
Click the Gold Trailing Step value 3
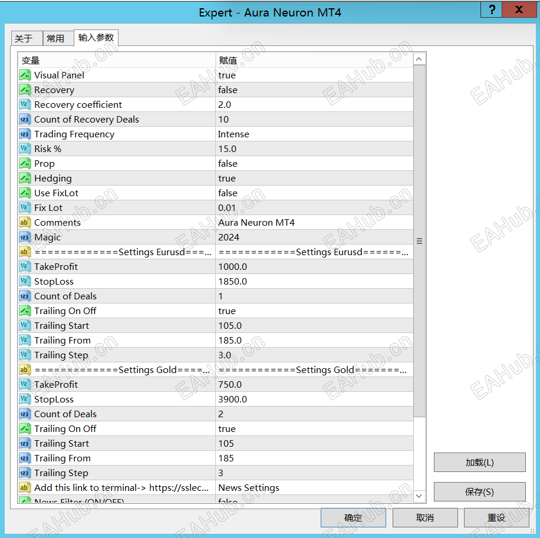point(220,473)
